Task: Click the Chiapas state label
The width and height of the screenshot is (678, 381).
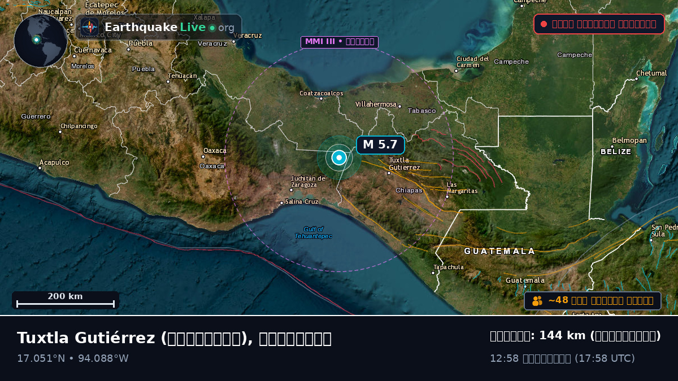Action: 409,190
